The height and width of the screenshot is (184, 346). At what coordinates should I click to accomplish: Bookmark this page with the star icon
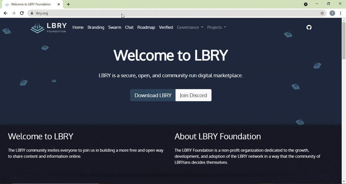point(322,13)
